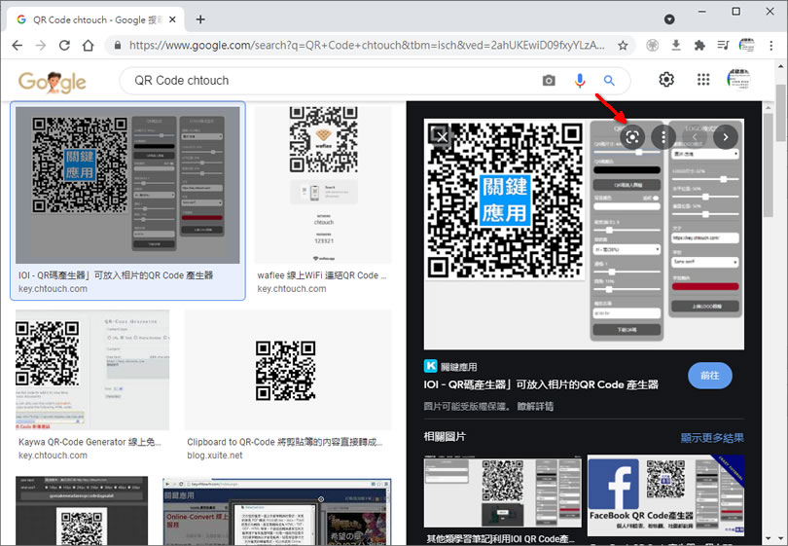Viewport: 788px width, 546px height.
Task: Open the downloads extension arrow icon
Action: point(676,45)
